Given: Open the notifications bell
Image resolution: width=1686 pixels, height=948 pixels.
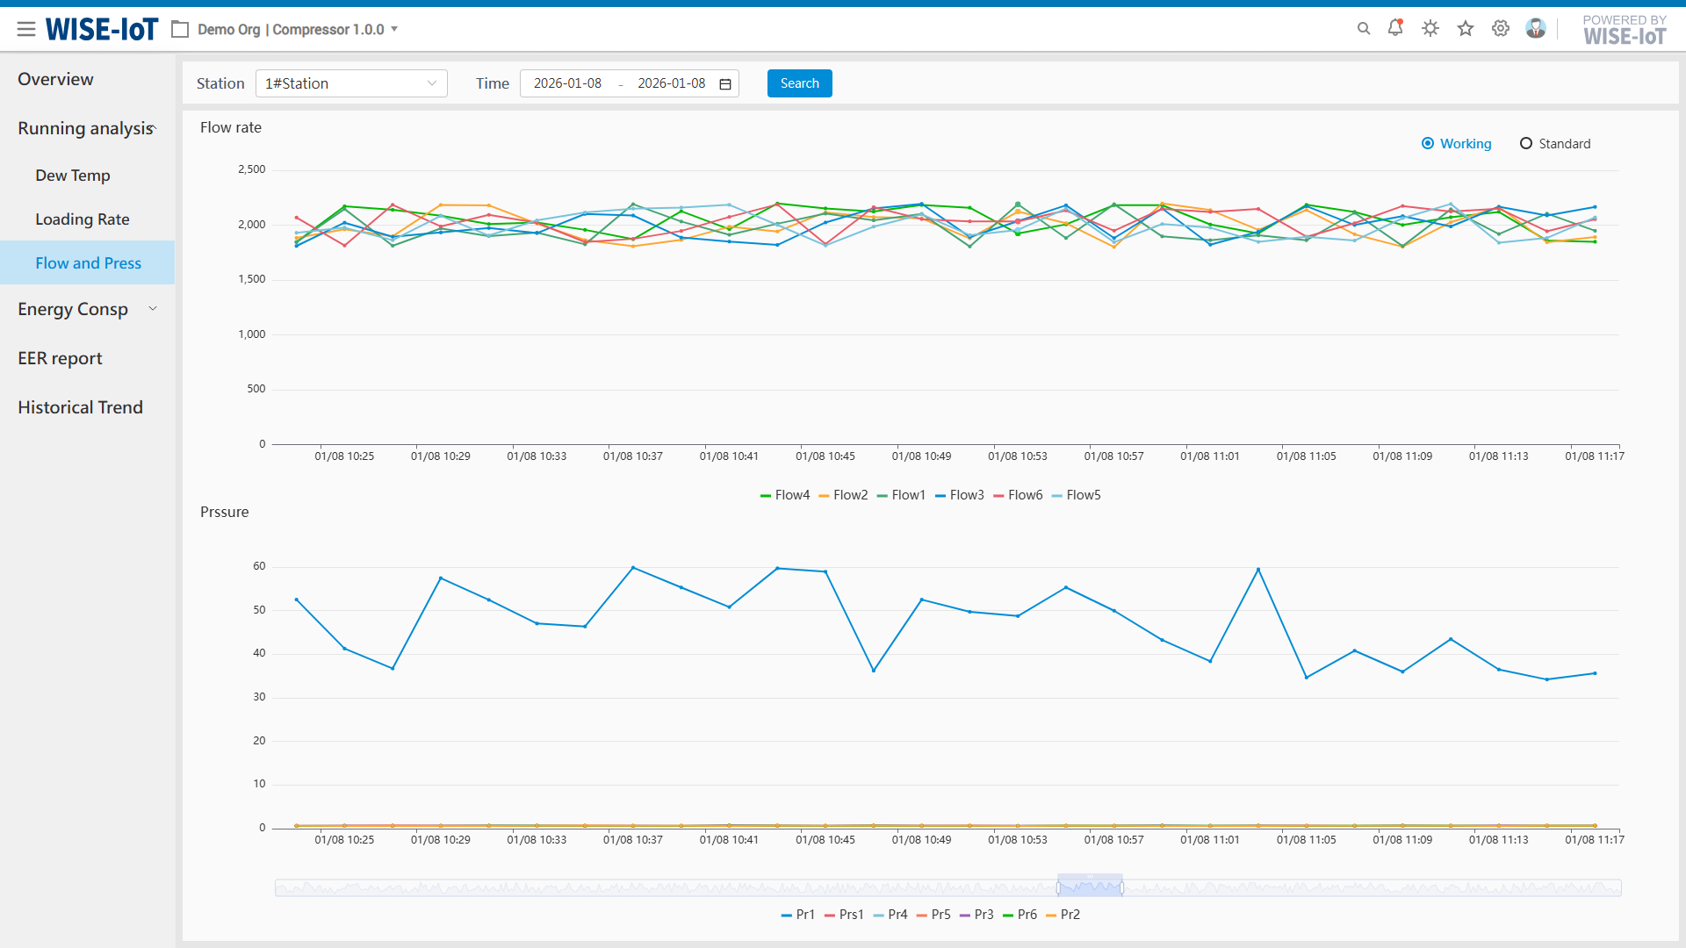Looking at the screenshot, I should pyautogui.click(x=1395, y=28).
